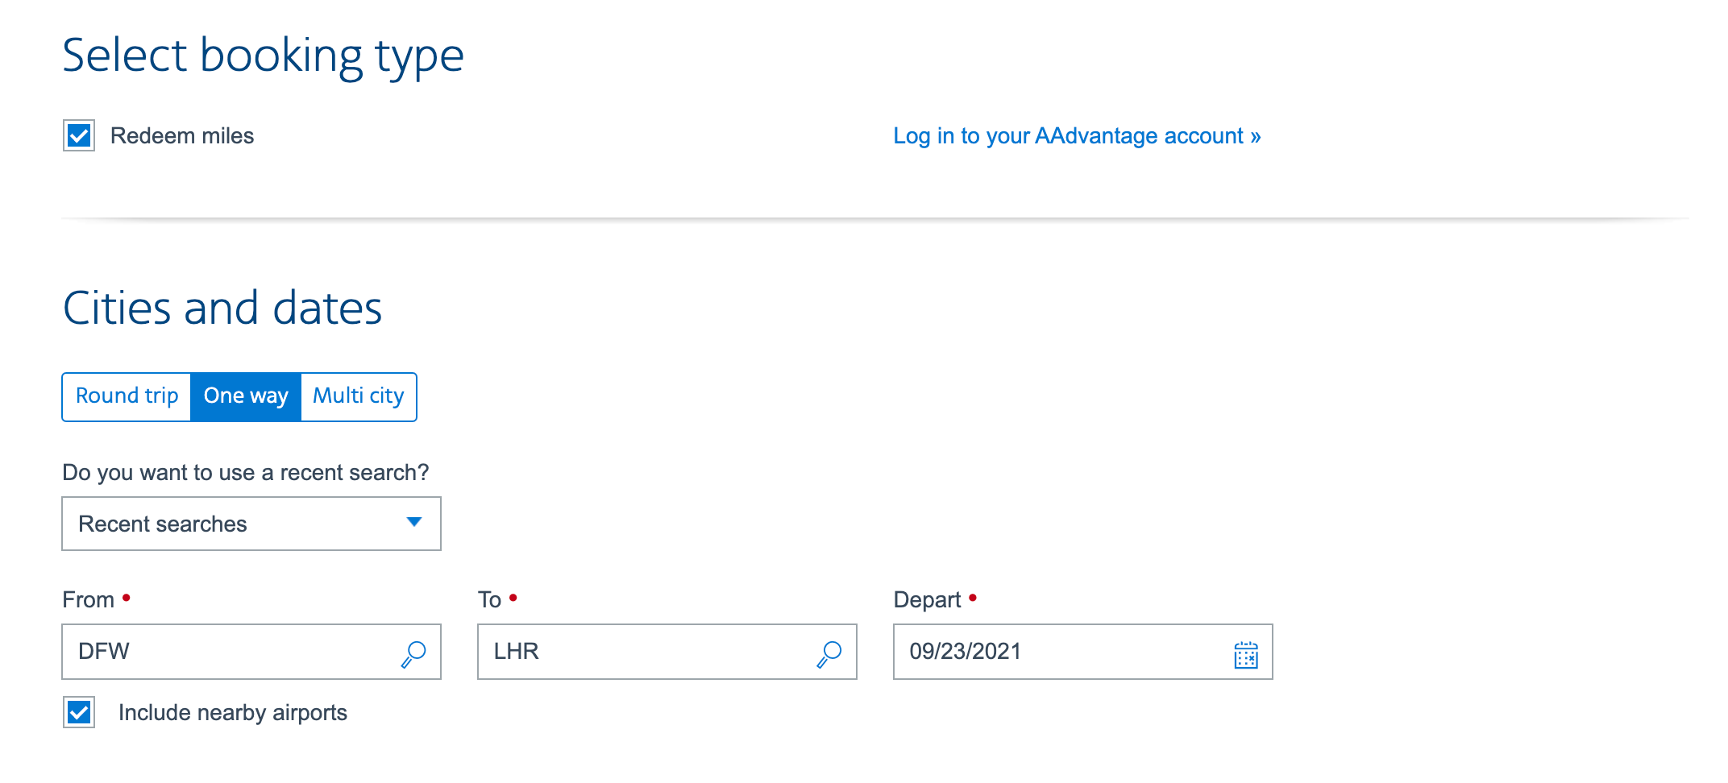Open the Recent searches dropdown
The width and height of the screenshot is (1728, 783).
click(x=251, y=524)
